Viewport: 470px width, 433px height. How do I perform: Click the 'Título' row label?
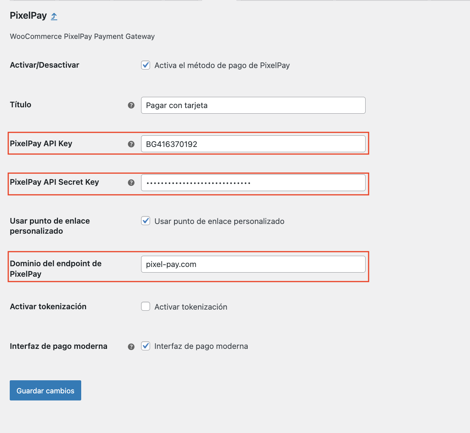coord(21,105)
